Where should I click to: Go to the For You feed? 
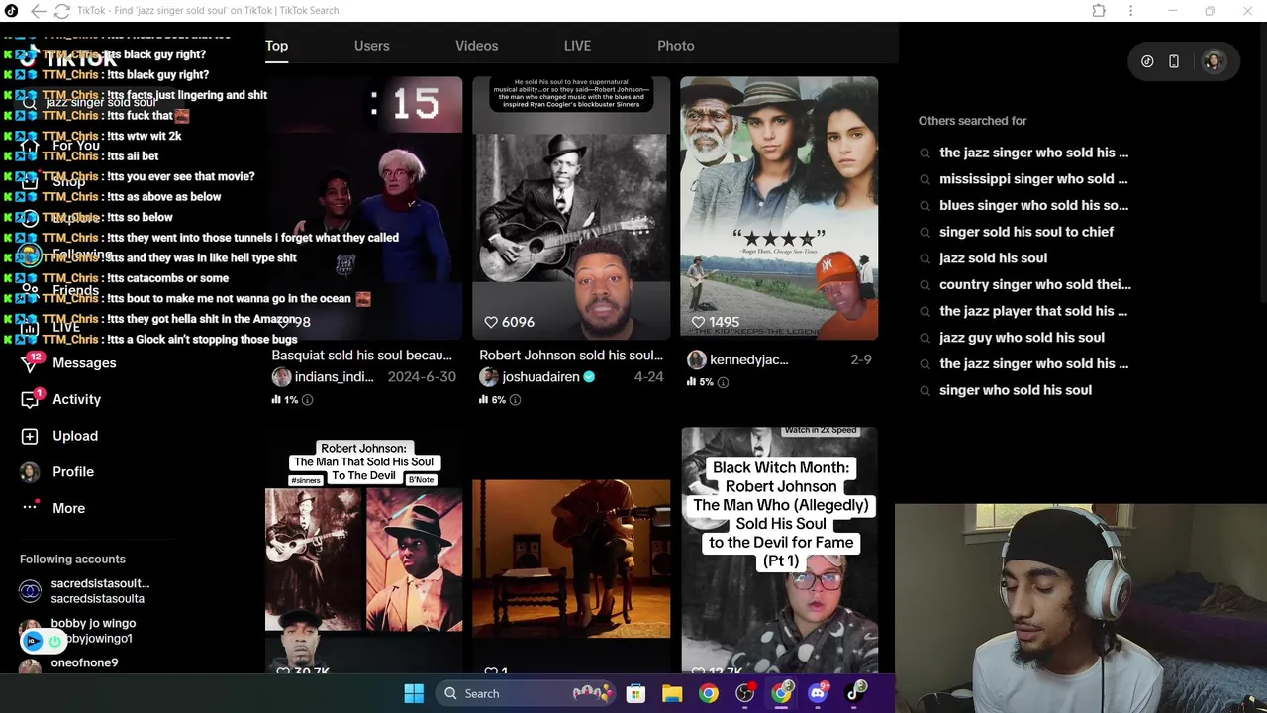76,146
